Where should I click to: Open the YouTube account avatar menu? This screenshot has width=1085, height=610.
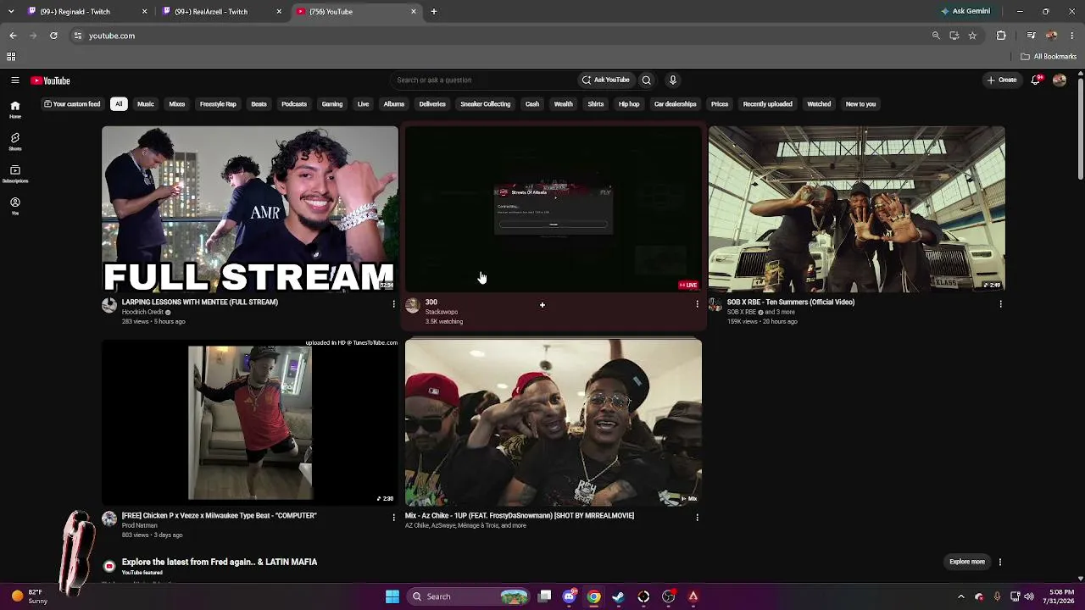coord(1060,80)
